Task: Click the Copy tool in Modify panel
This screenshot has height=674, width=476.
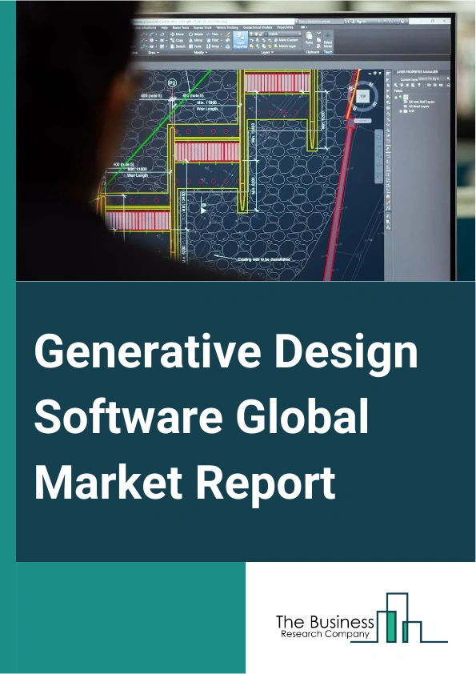Action: pyautogui.click(x=177, y=40)
